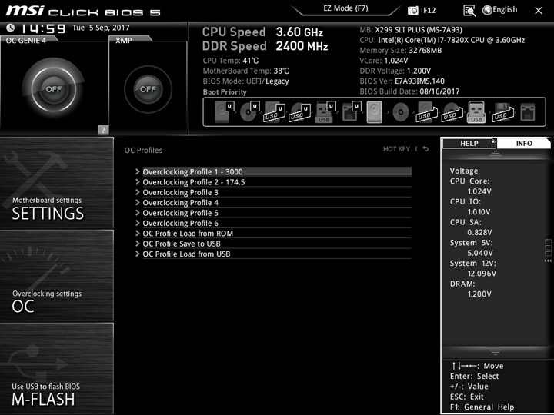Toggle the OC GENIE 4 OFF knob
The width and height of the screenshot is (554, 415).
(x=53, y=89)
